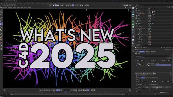Set Playback mode to Once
The height and width of the screenshot is (97, 173).
click(x=147, y=87)
